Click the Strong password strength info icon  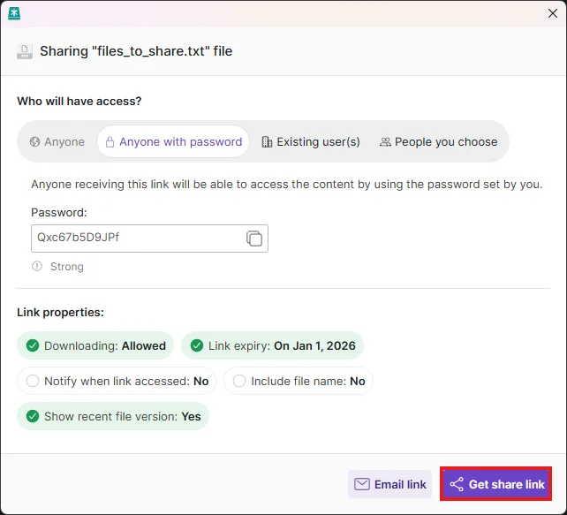click(37, 267)
